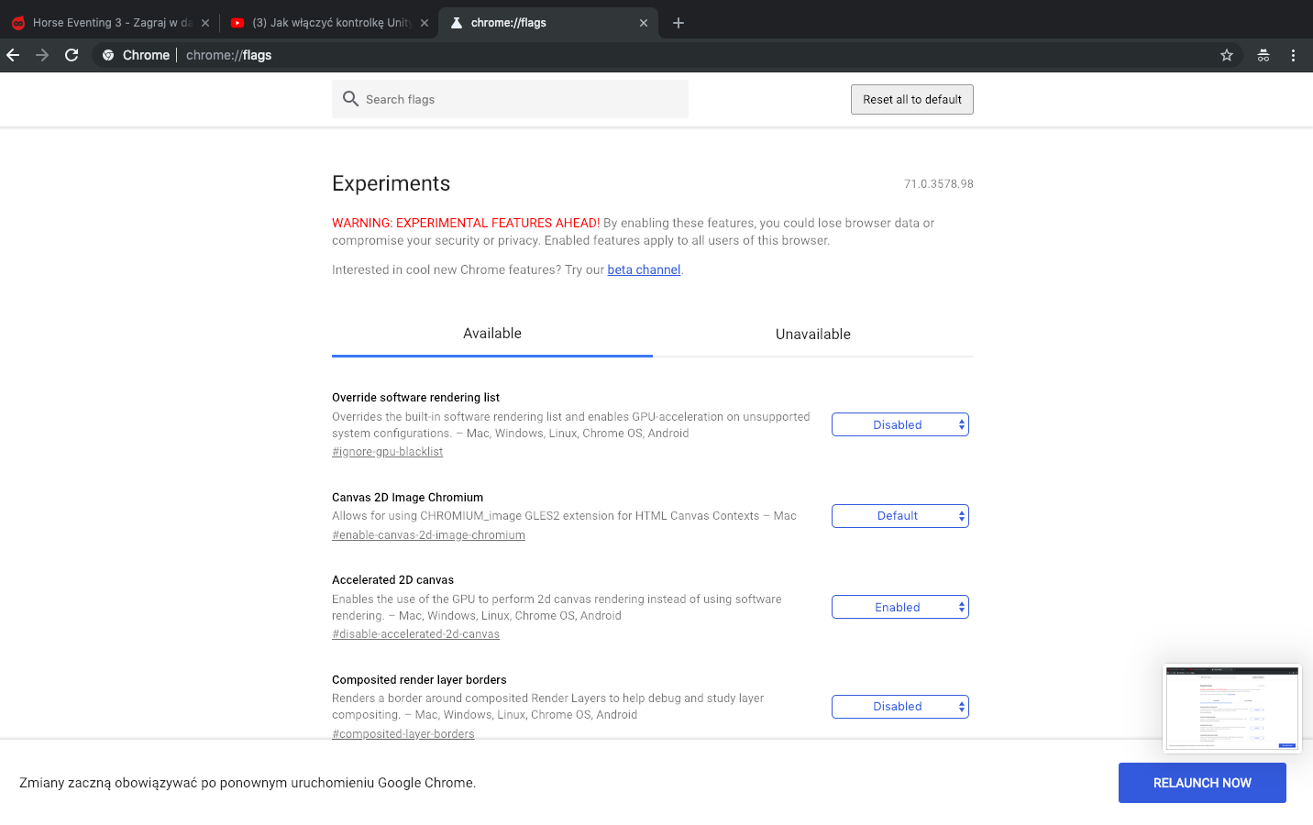Switch to the Unavailable tab
Image resolution: width=1313 pixels, height=825 pixels.
[812, 334]
